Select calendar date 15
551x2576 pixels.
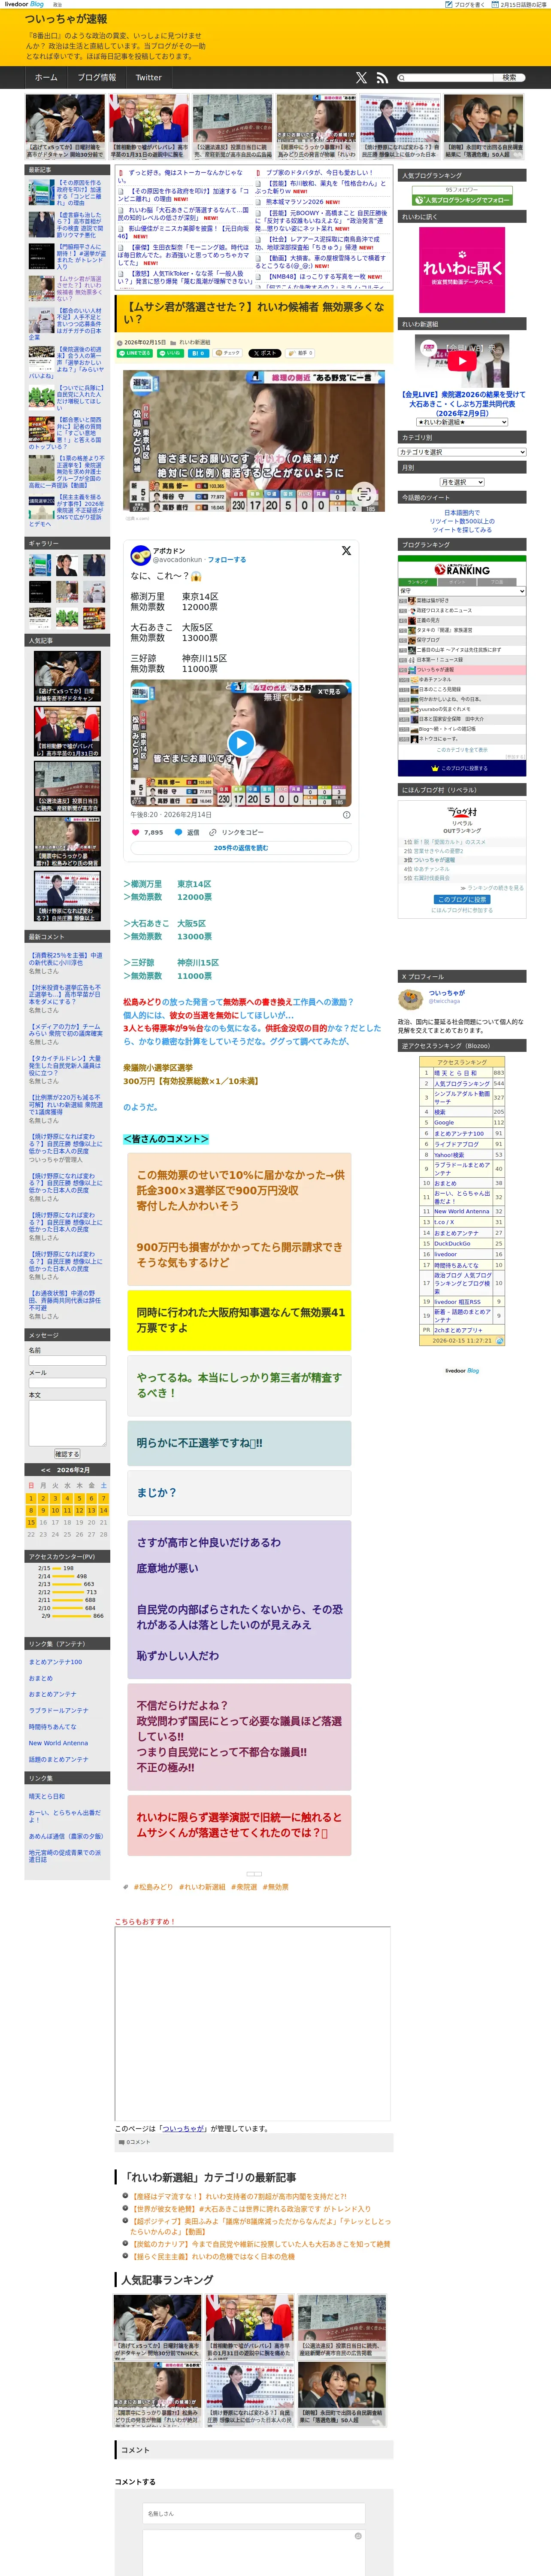coord(31,1522)
